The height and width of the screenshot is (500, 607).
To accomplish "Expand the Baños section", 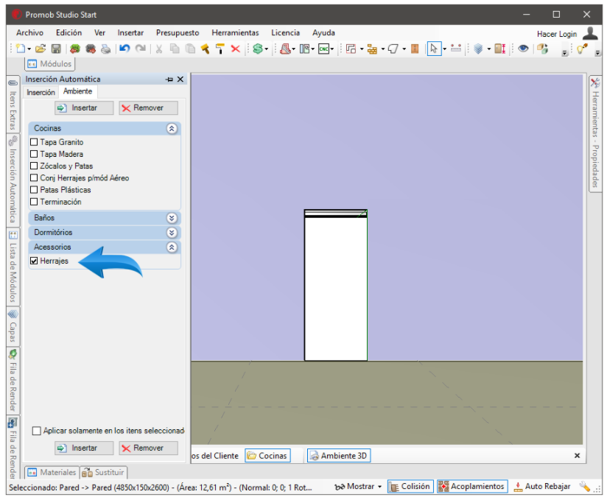I will click(x=172, y=218).
